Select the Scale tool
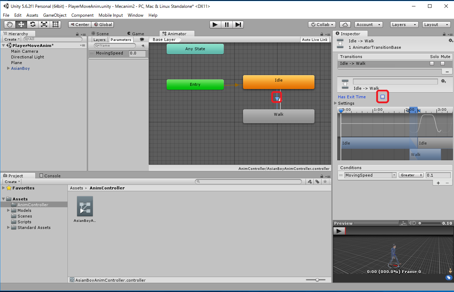 click(44, 25)
